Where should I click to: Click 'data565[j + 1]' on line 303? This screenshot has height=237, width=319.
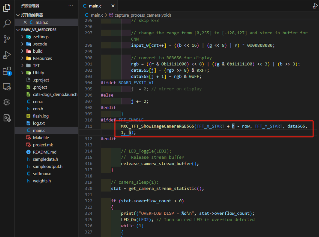149,76
